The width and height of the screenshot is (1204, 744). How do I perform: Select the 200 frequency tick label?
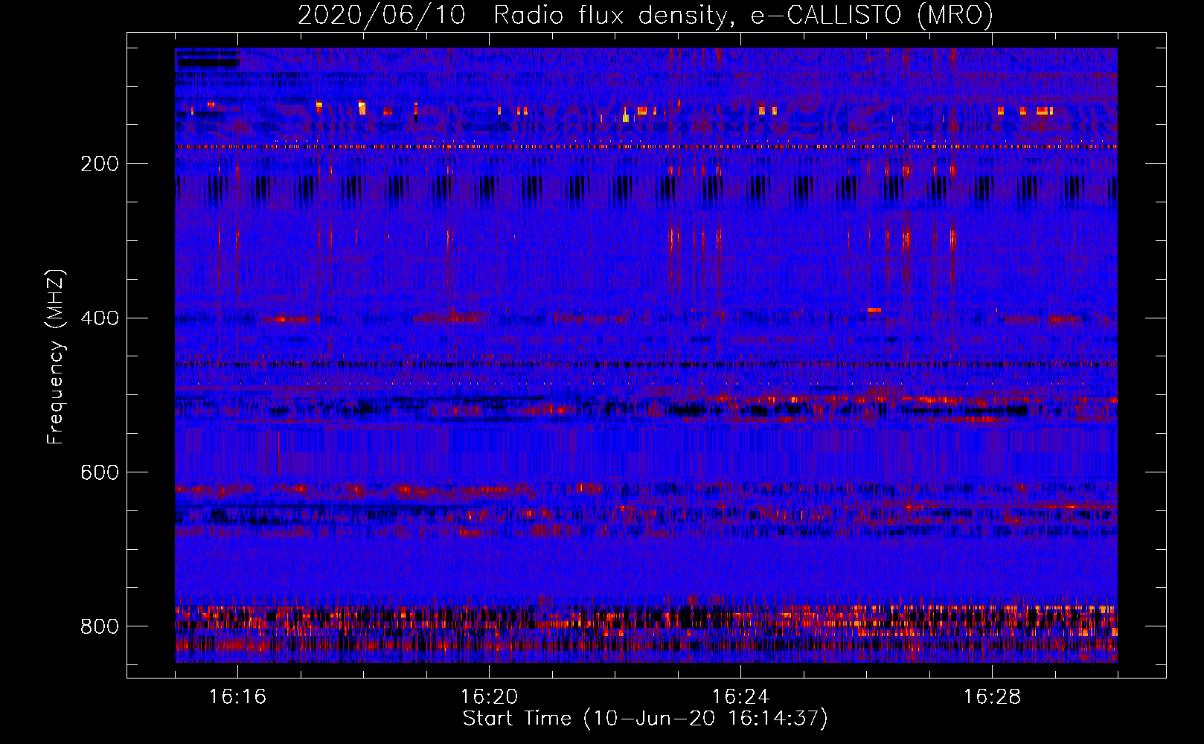pos(100,164)
